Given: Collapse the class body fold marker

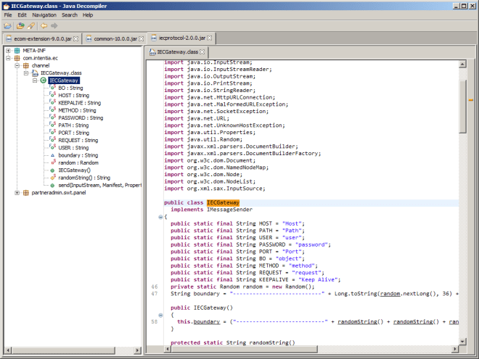Looking at the screenshot, I should (160, 217).
